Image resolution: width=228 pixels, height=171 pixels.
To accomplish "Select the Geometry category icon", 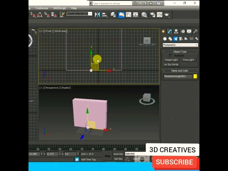I will (165, 39).
